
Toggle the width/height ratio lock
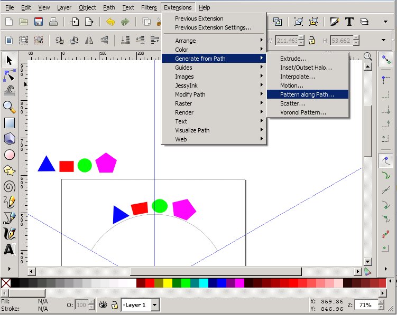tap(312, 40)
